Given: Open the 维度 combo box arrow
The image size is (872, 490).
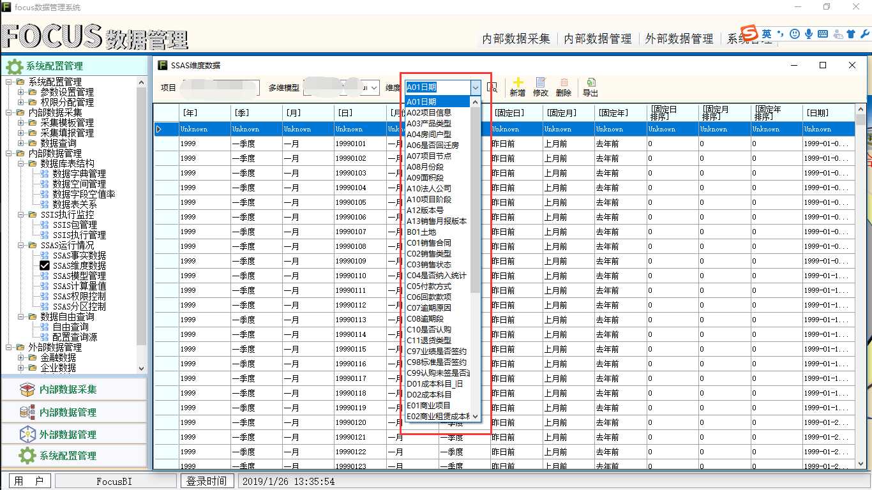Looking at the screenshot, I should pos(475,87).
